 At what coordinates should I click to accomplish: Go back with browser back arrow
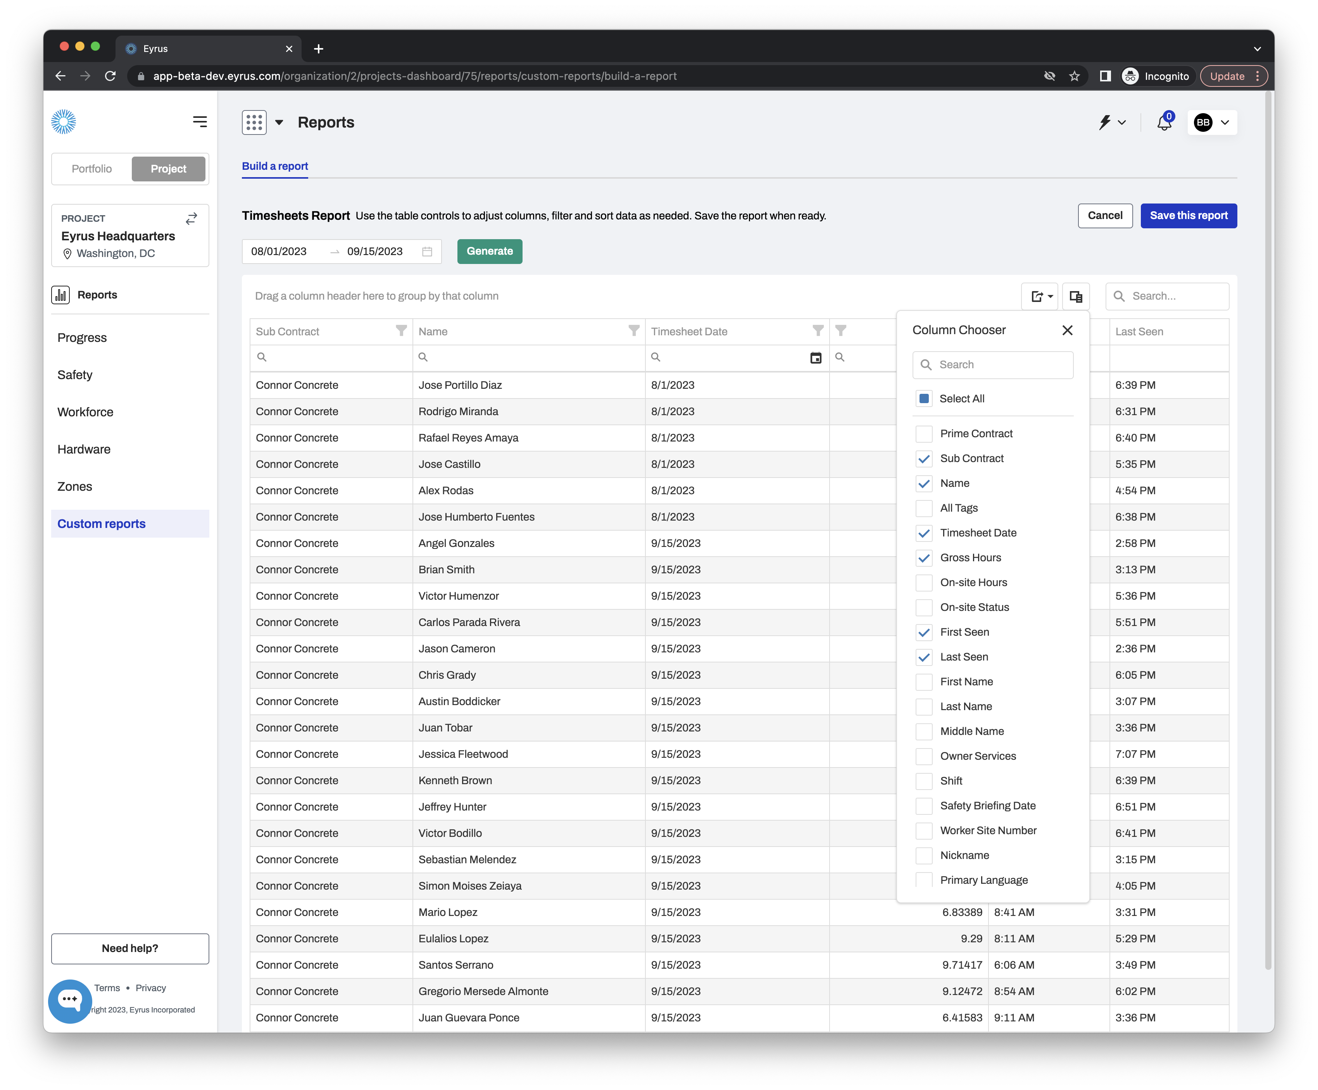[60, 76]
